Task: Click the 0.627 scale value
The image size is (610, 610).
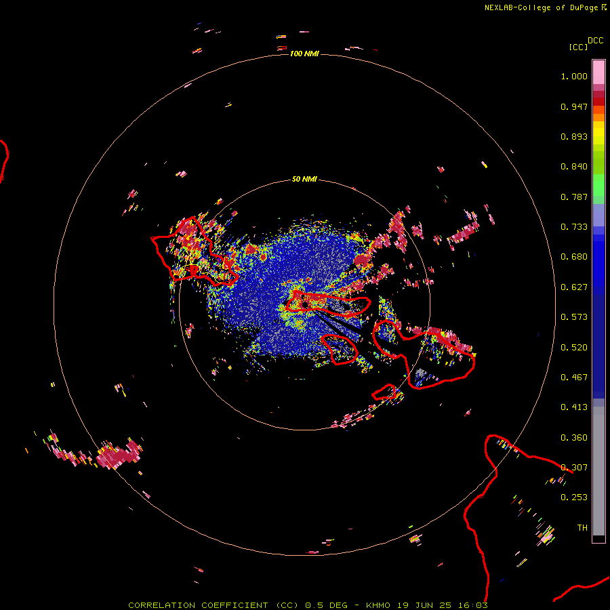Action: 574,287
